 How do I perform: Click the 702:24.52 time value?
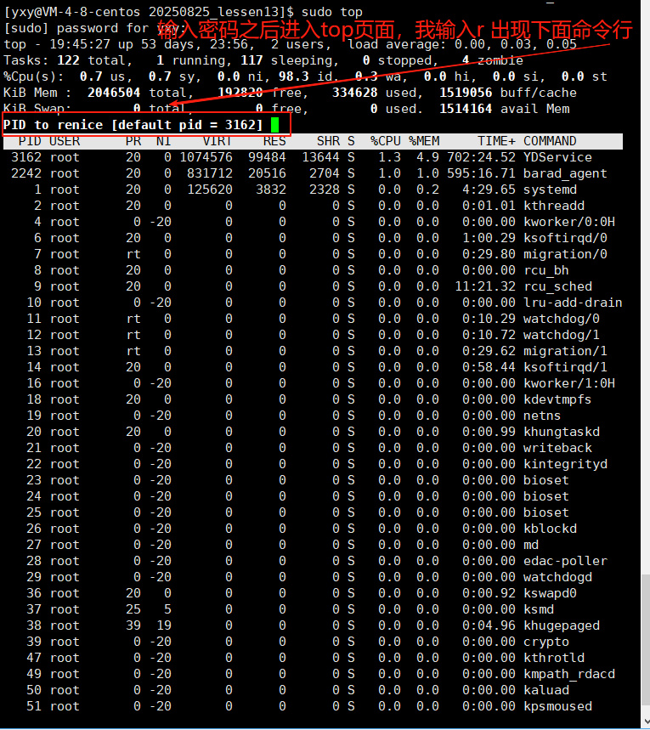coord(481,157)
